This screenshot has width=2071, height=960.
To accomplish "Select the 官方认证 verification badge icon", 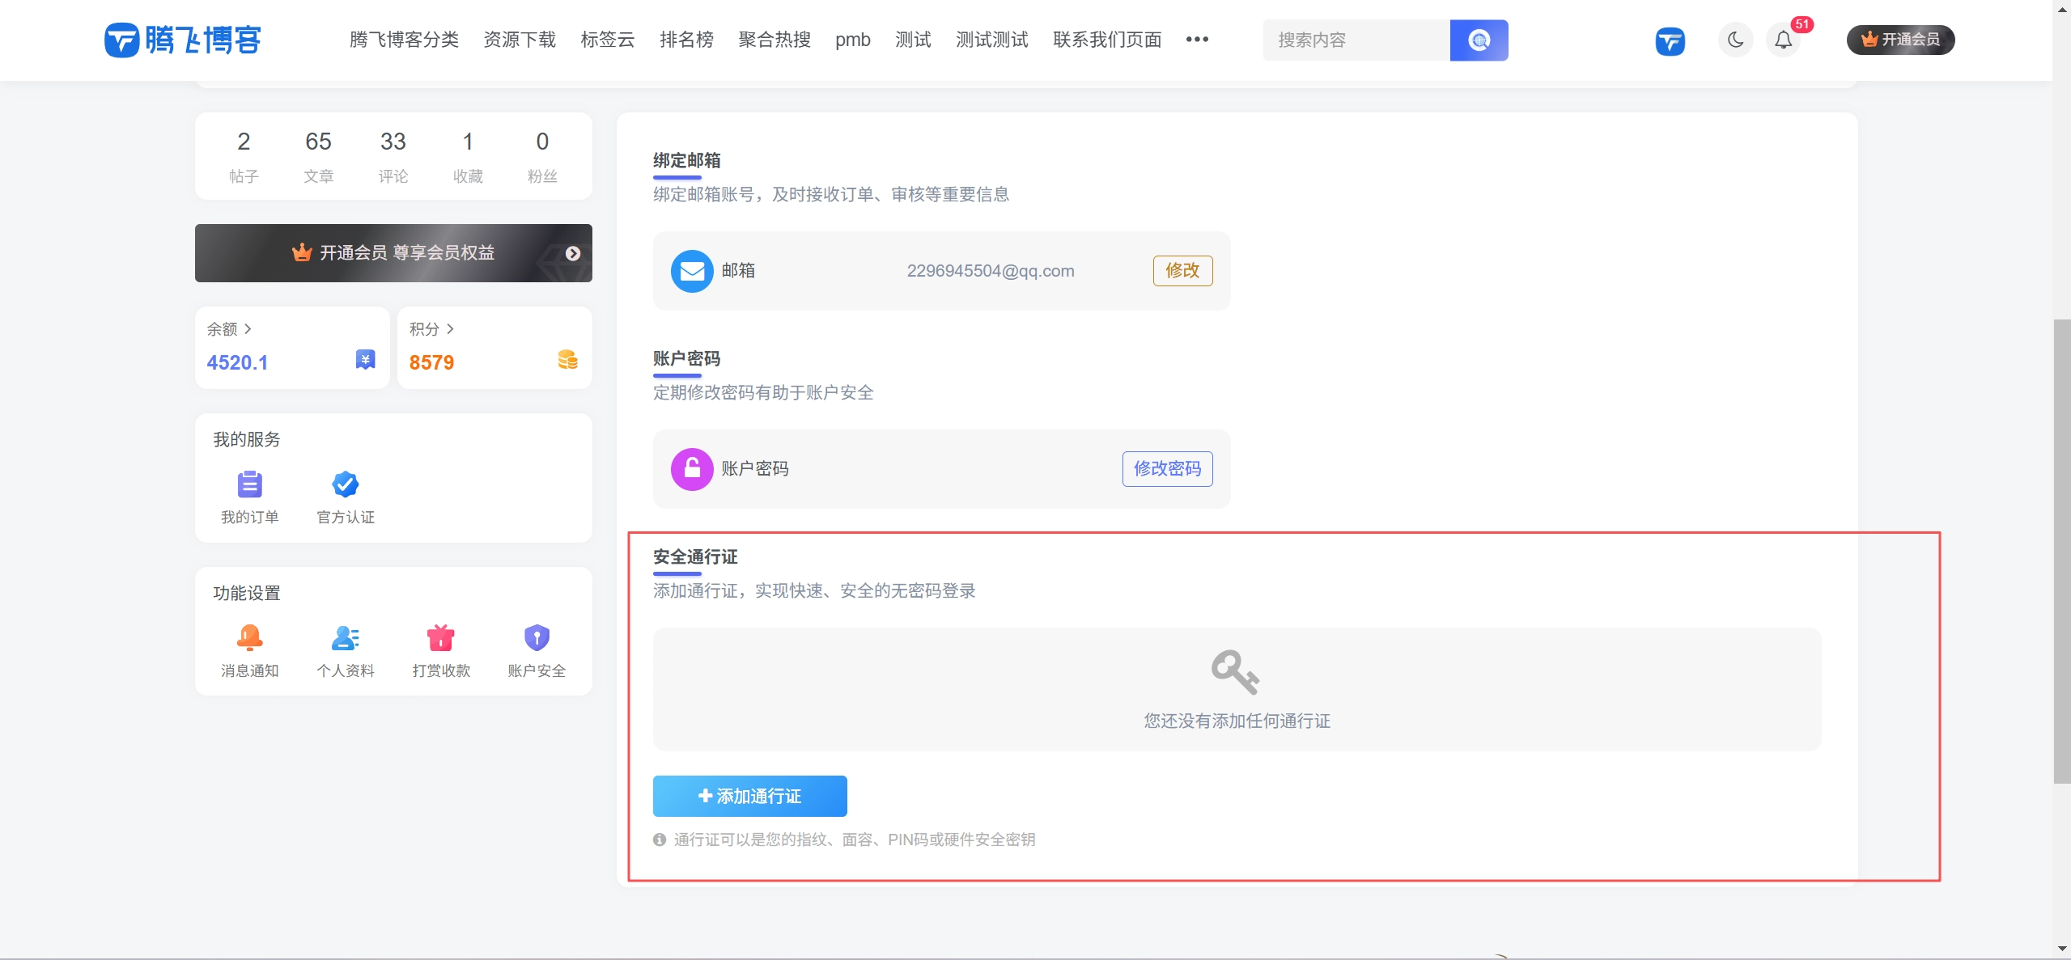I will [345, 484].
